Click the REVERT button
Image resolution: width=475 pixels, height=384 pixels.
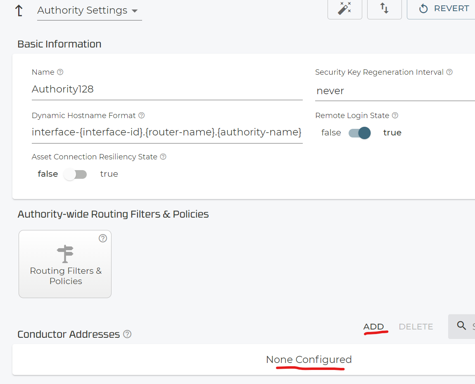pyautogui.click(x=444, y=9)
